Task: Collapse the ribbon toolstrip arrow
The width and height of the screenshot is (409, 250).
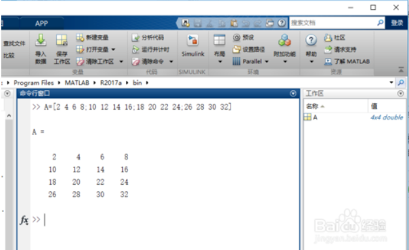Action: [x=401, y=70]
